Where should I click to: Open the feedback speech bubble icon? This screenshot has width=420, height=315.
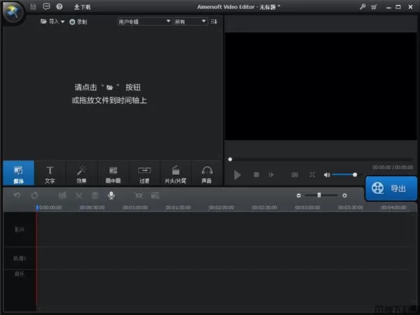(46, 6)
